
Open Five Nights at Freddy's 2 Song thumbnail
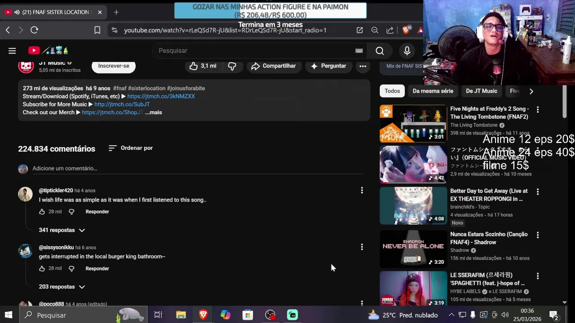pos(413,123)
